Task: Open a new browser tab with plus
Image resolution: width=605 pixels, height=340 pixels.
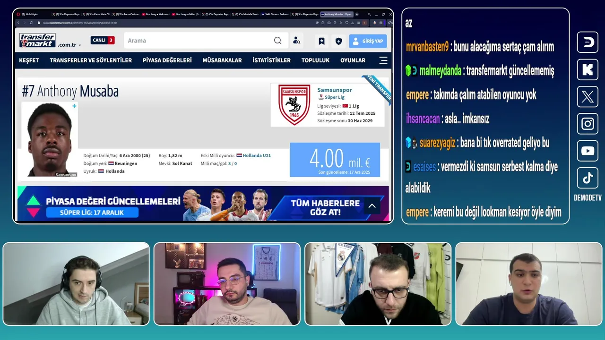Action: tap(357, 14)
